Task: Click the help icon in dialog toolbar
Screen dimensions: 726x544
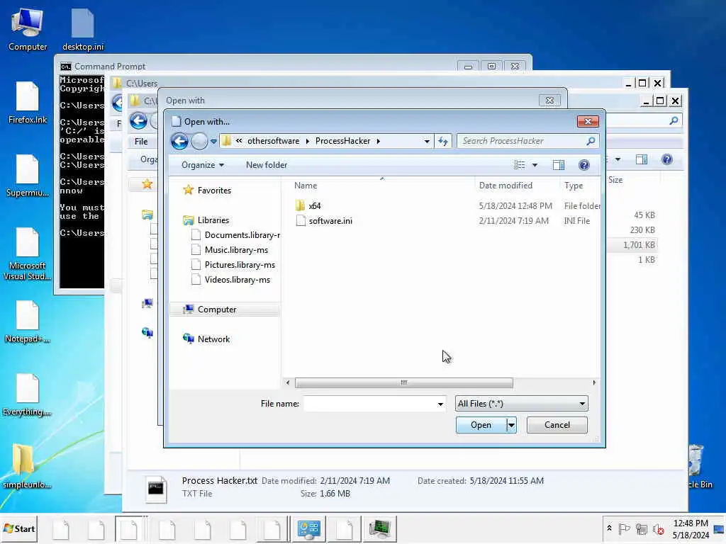Action: (x=584, y=165)
